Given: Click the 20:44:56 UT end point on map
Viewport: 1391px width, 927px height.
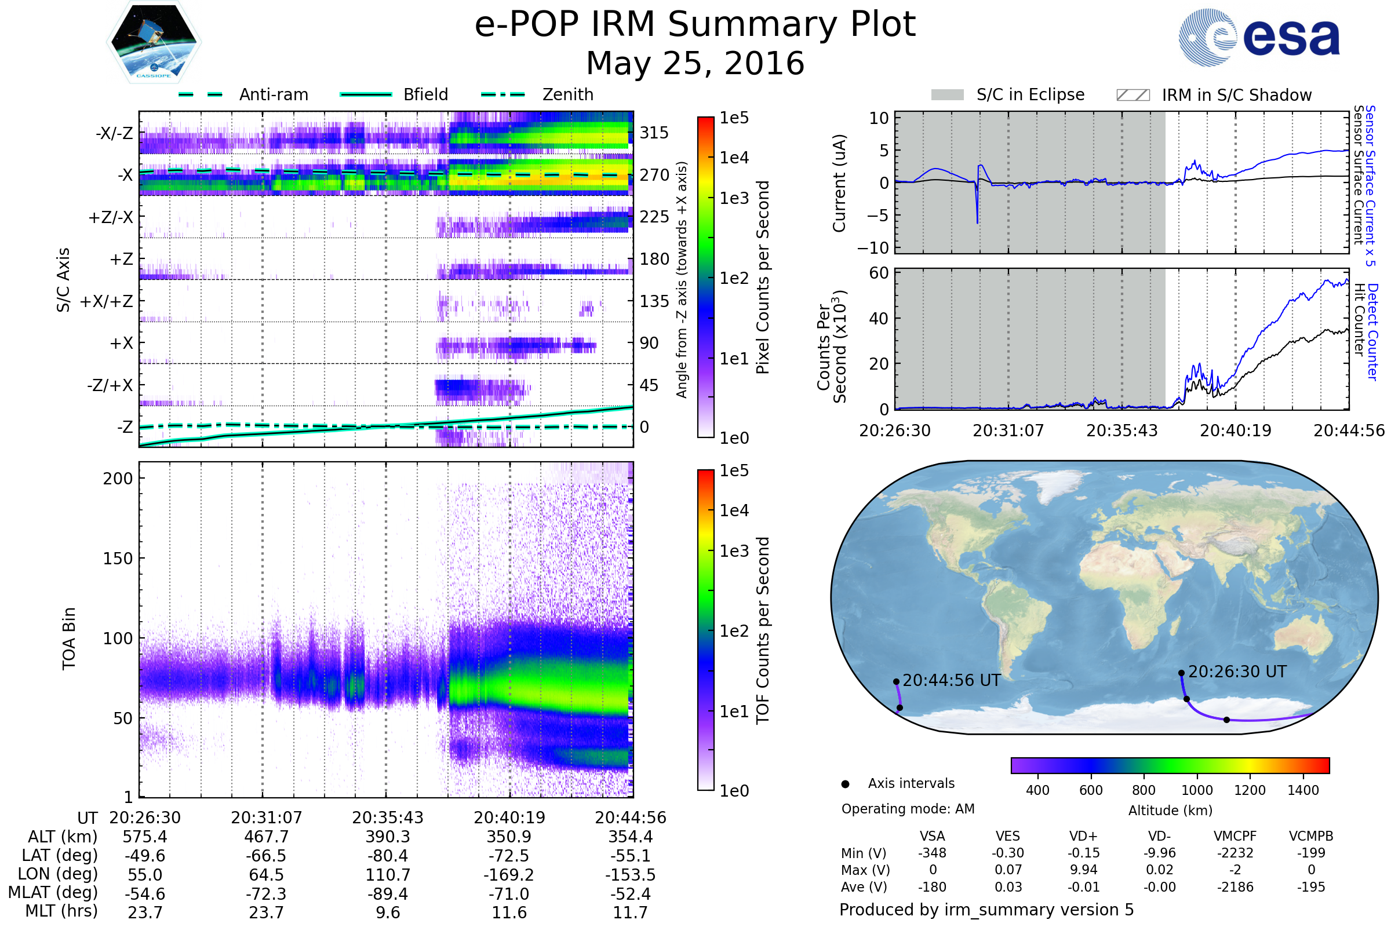Looking at the screenshot, I should click(x=896, y=682).
